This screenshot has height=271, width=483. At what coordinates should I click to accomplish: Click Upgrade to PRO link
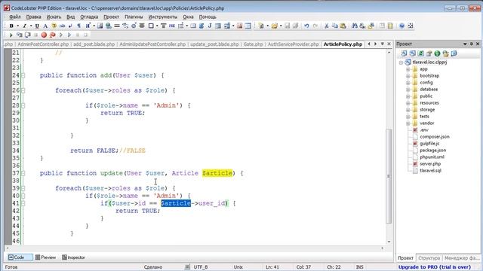[435, 267]
